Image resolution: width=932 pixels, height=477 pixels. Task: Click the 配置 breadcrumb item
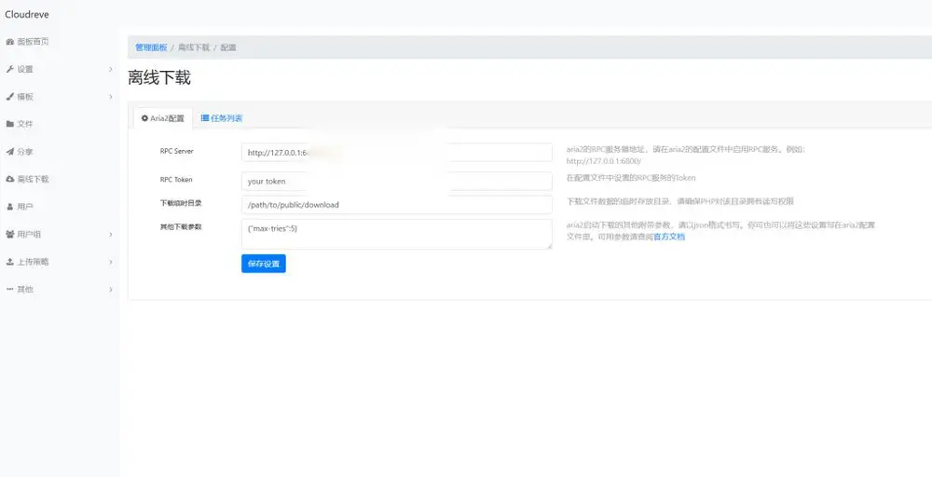pos(228,47)
